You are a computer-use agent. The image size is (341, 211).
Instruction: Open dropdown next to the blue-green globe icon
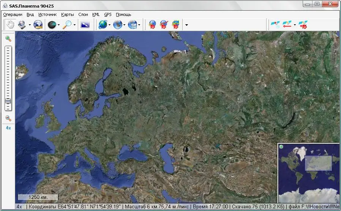pos(110,25)
